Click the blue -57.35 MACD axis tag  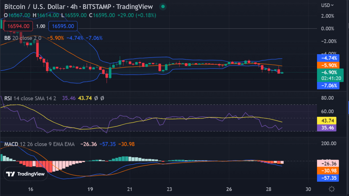point(327,178)
